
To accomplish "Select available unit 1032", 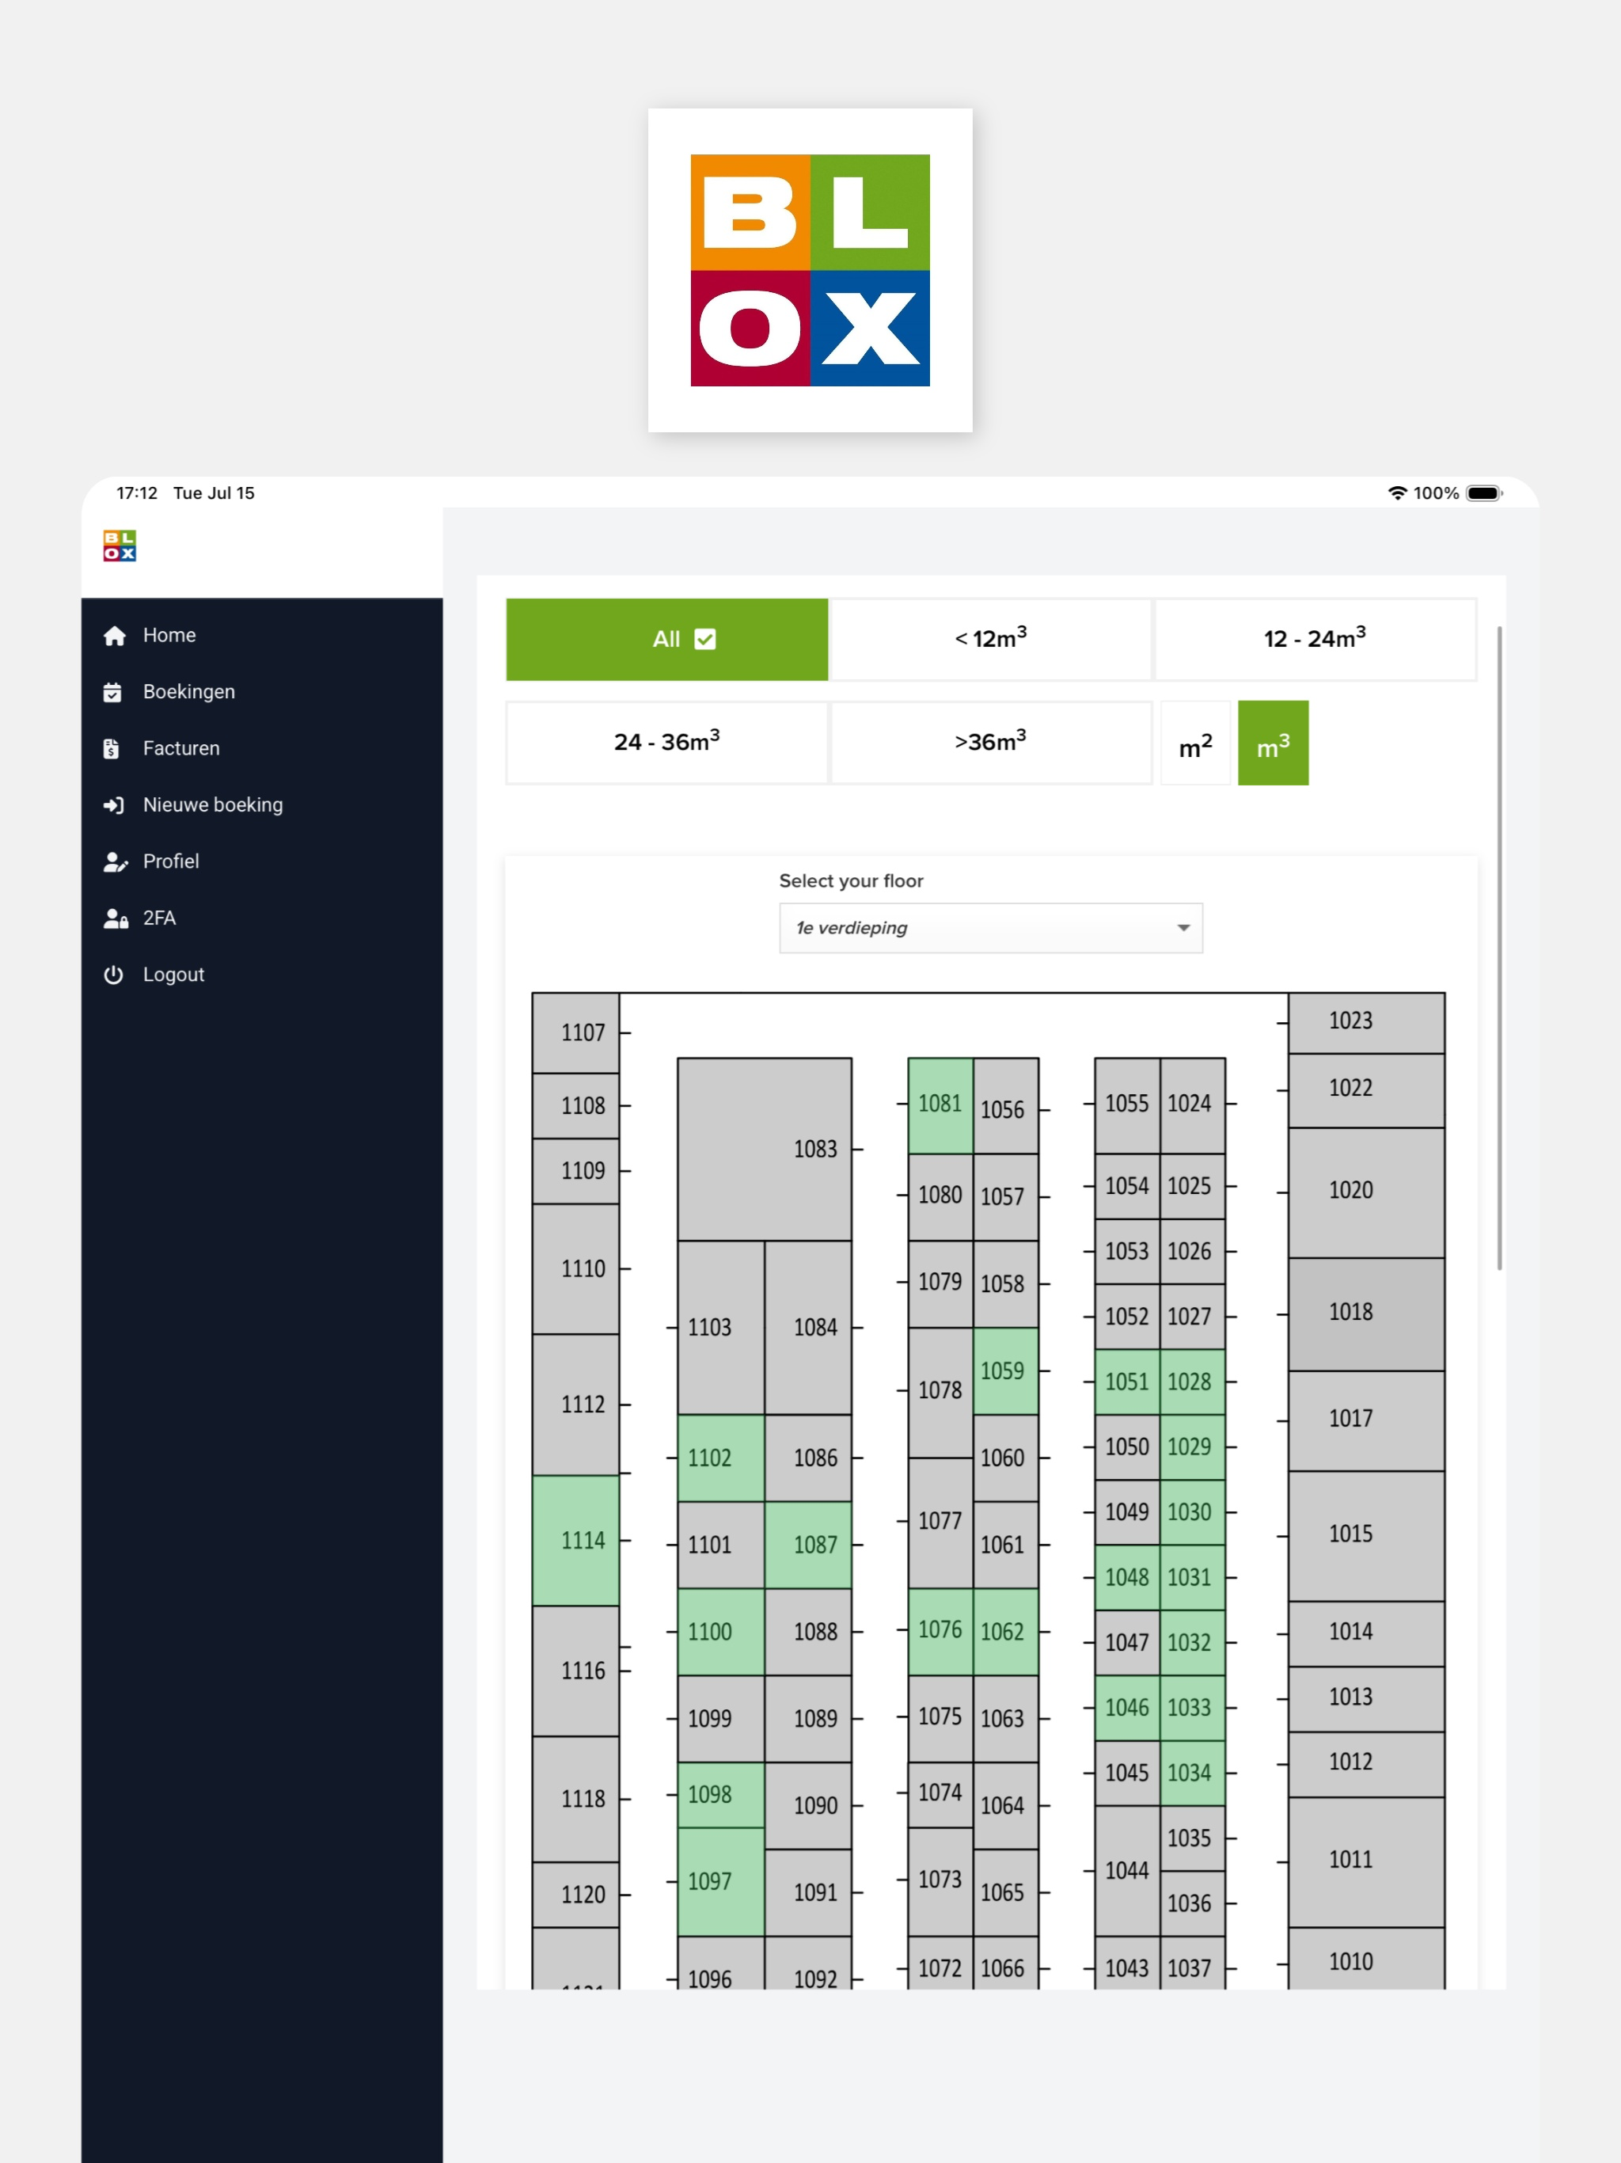I will click(x=1193, y=1643).
